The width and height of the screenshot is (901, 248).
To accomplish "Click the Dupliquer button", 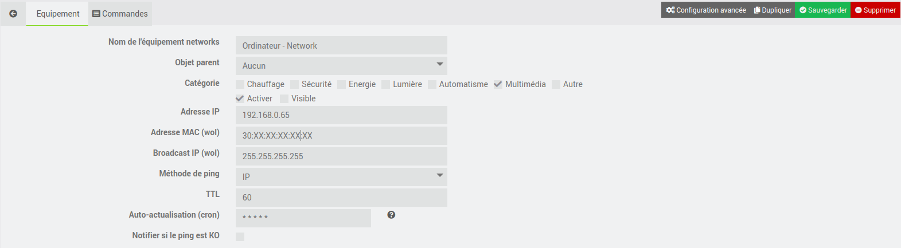I will pos(772,10).
